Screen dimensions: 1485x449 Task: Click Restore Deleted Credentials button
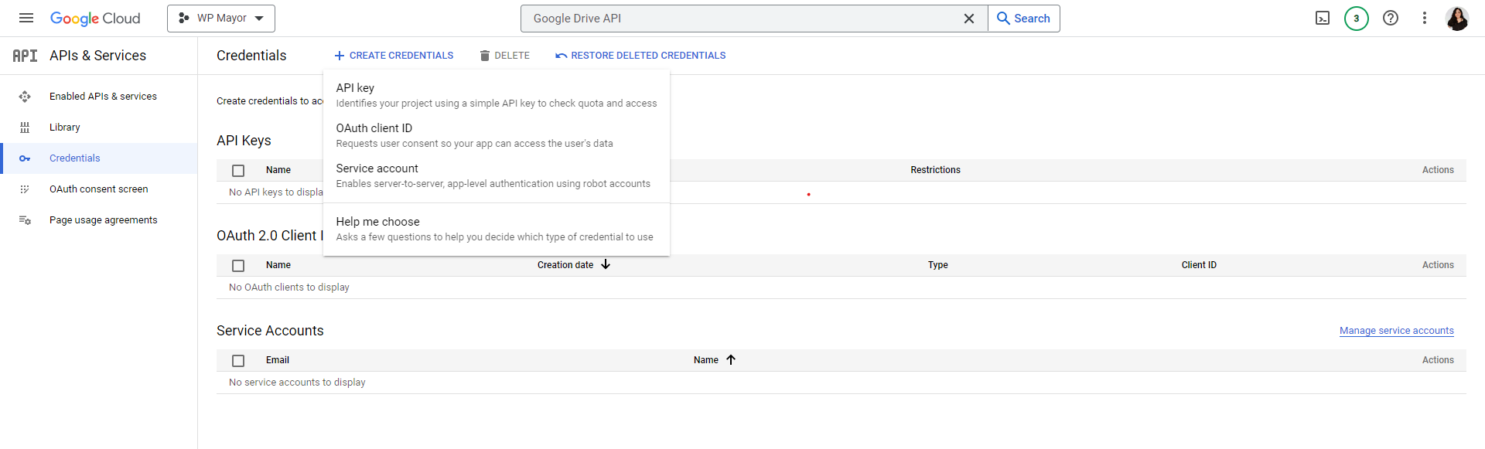point(640,56)
